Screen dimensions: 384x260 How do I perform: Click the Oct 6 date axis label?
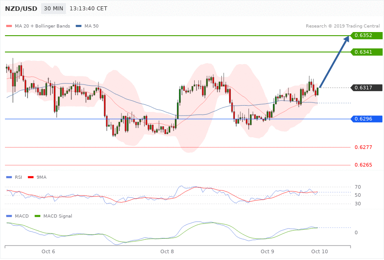[48, 251]
